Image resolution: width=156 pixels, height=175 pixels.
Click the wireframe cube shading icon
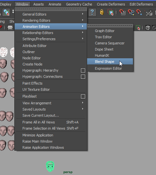[148, 28]
